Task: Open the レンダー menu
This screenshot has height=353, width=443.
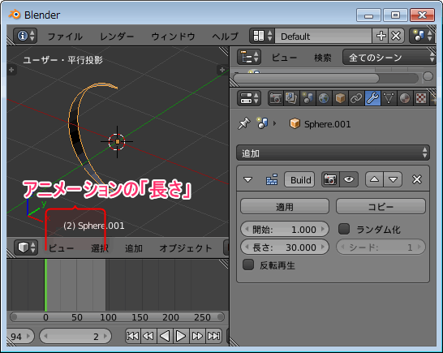Action: (117, 37)
